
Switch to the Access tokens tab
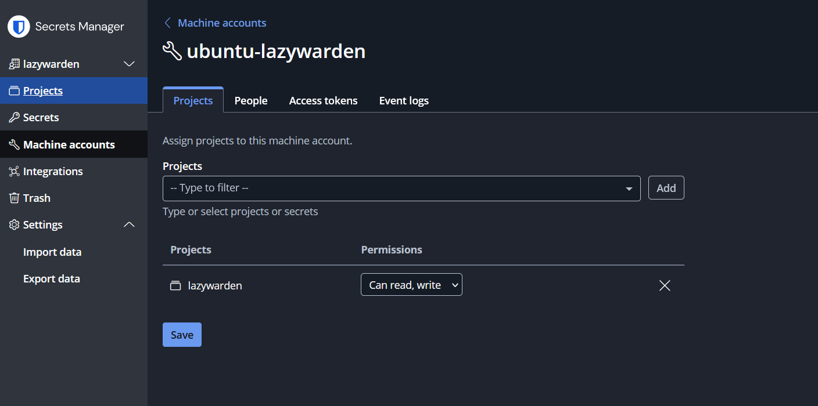click(324, 100)
